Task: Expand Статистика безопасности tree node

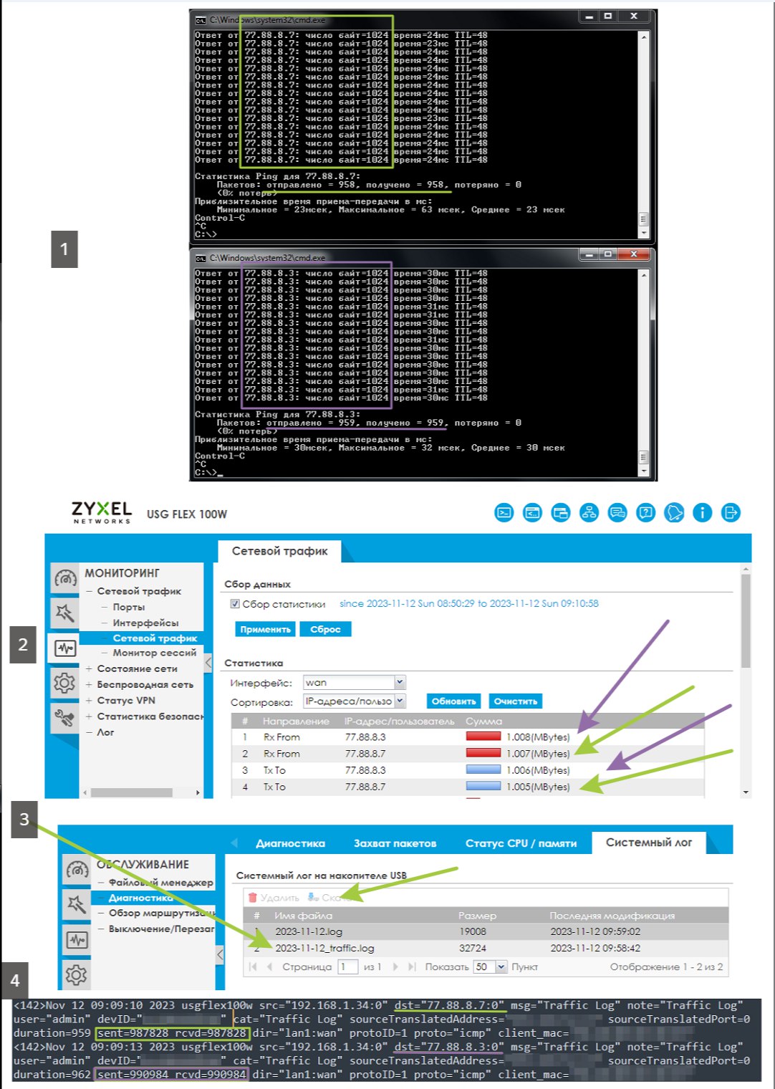Action: pos(89,716)
